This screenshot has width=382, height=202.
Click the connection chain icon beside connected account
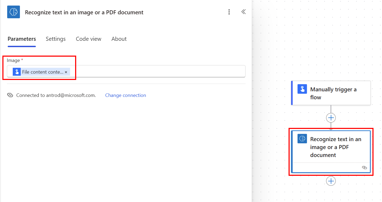pyautogui.click(x=10, y=95)
